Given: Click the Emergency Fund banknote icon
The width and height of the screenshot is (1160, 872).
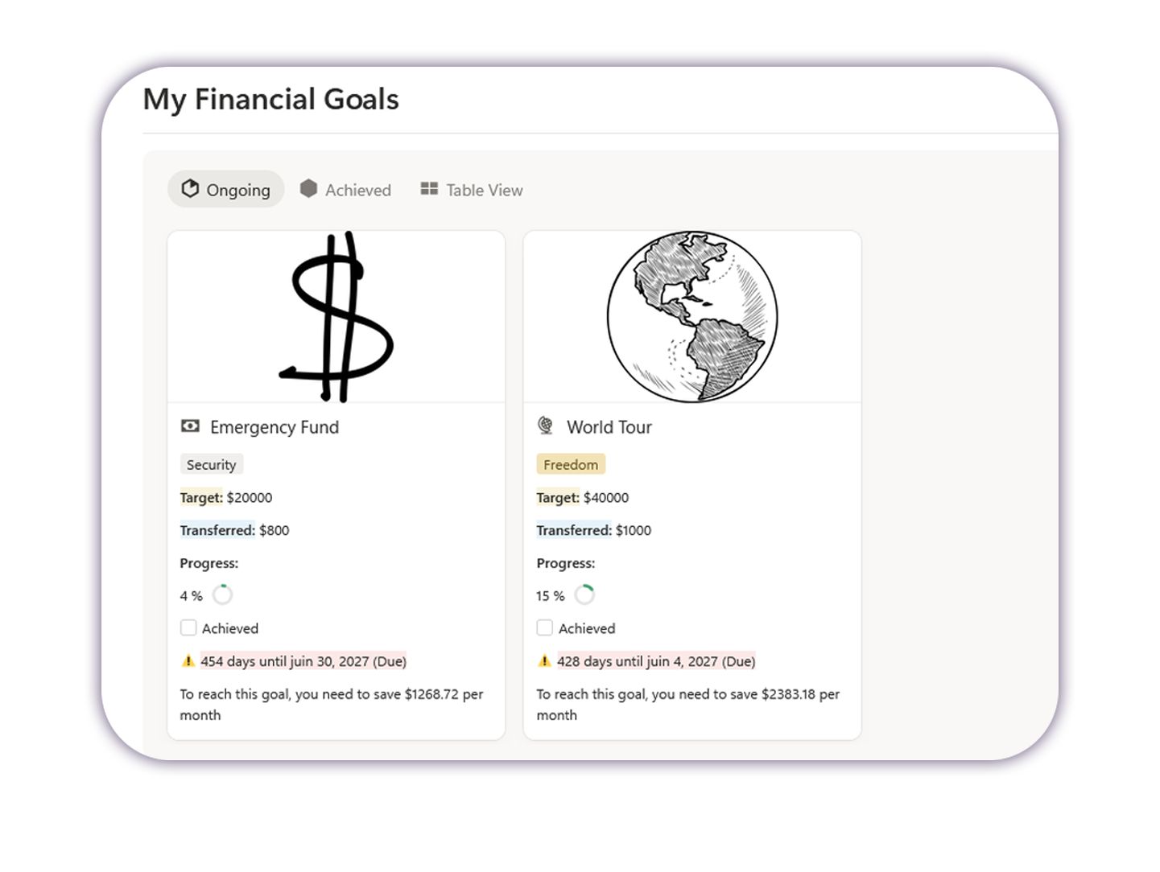Looking at the screenshot, I should [190, 426].
